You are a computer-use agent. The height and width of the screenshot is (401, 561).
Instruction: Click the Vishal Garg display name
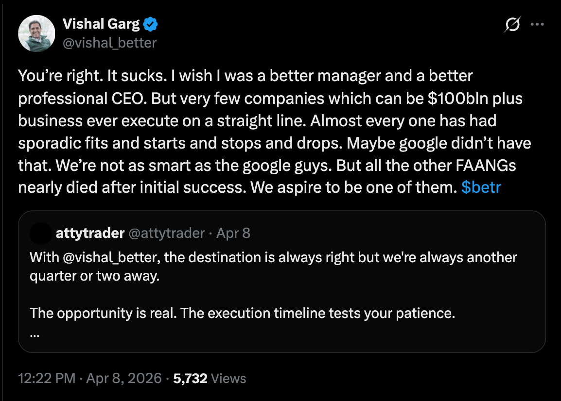pyautogui.click(x=101, y=24)
